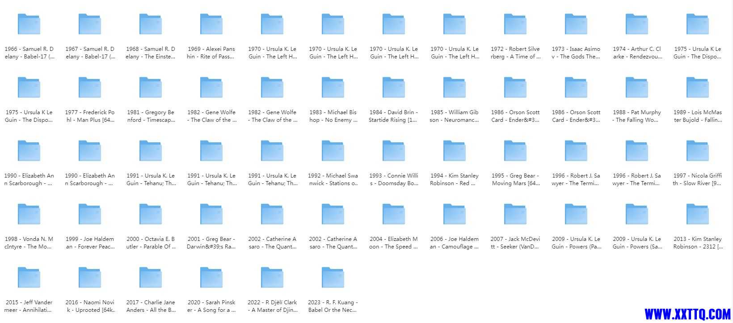733x323 pixels.
Task: Select the 1977 Frederick Pohl Man Plus folder icon
Action: pos(90,87)
